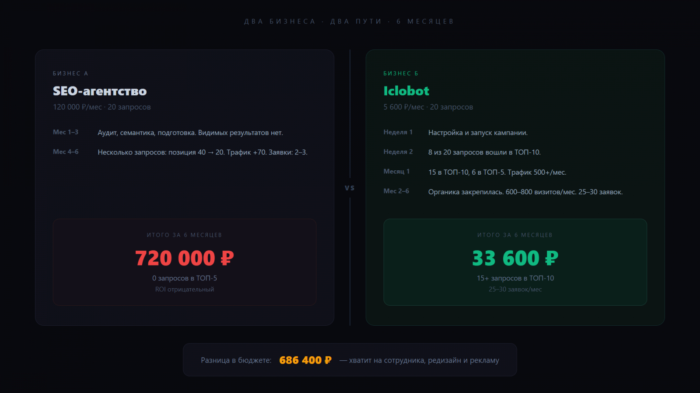Screen dimensions: 700x393
Task: Click the ROI отрицательный note
Action: coord(184,289)
